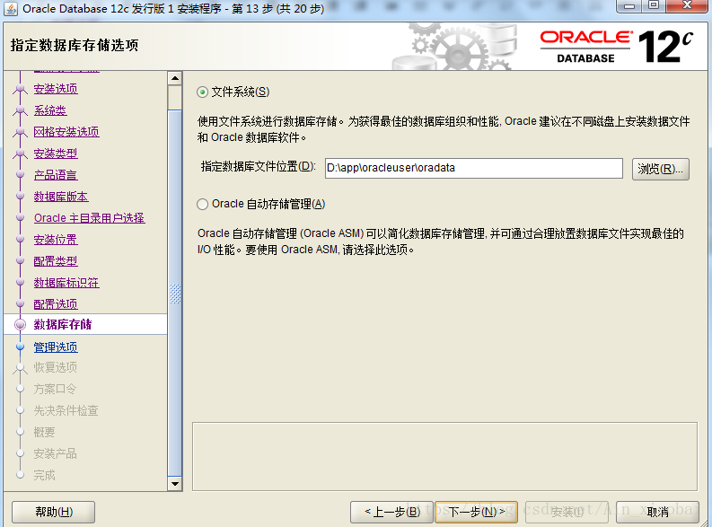This screenshot has height=527, width=712.
Task: Navigate to 安装位置 step
Action: pyautogui.click(x=56, y=240)
